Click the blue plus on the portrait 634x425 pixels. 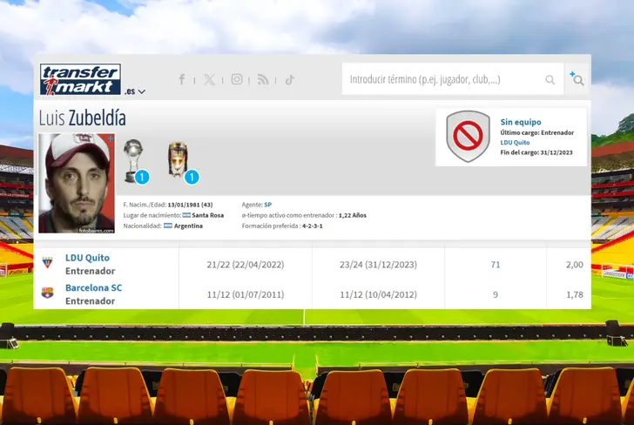[x=111, y=138]
